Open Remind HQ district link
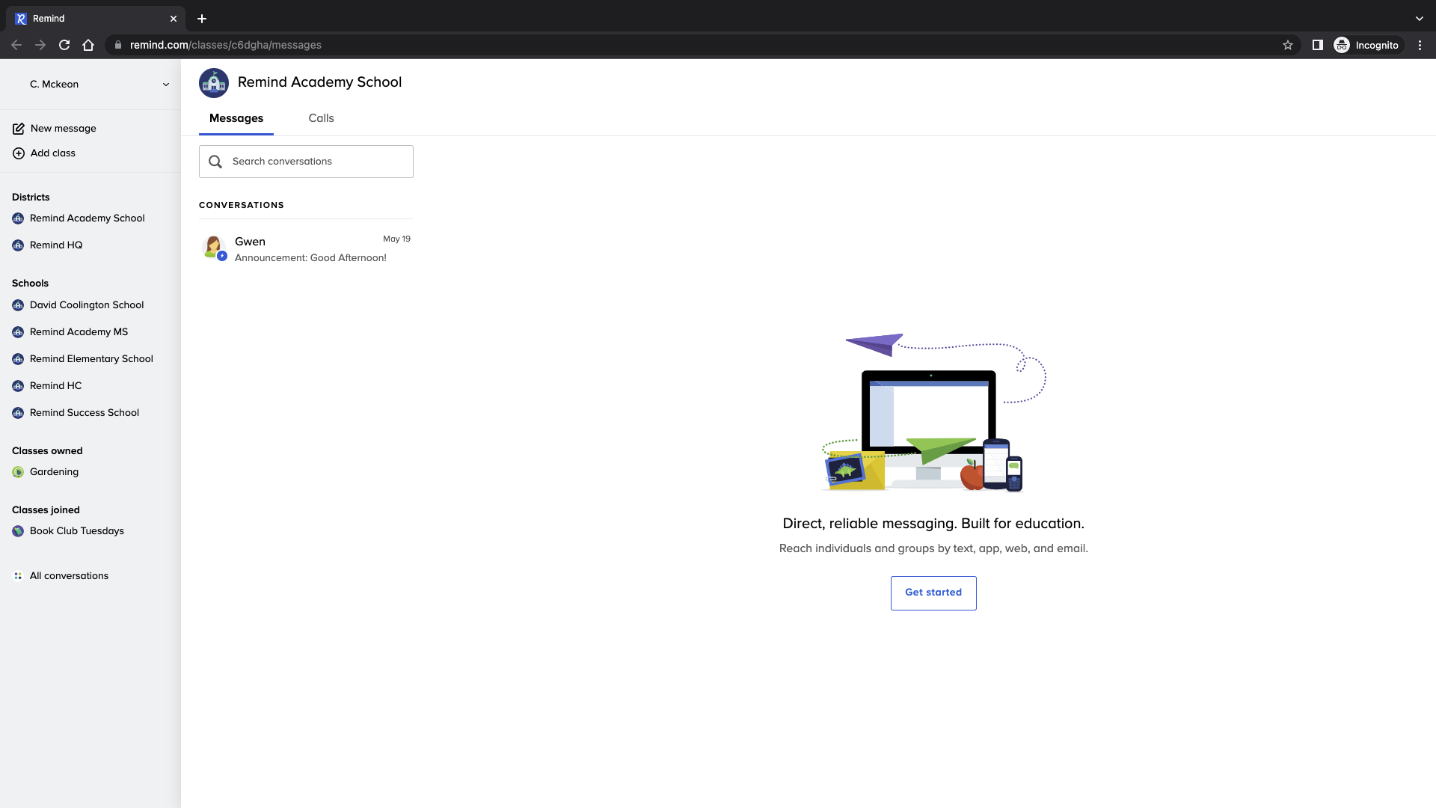 (x=56, y=245)
